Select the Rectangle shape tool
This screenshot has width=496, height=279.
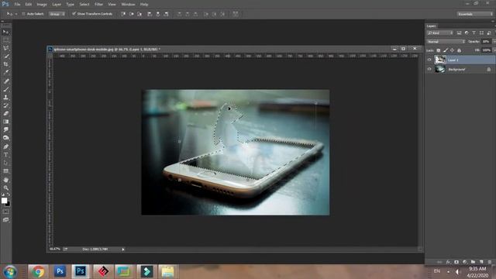pos(5,171)
